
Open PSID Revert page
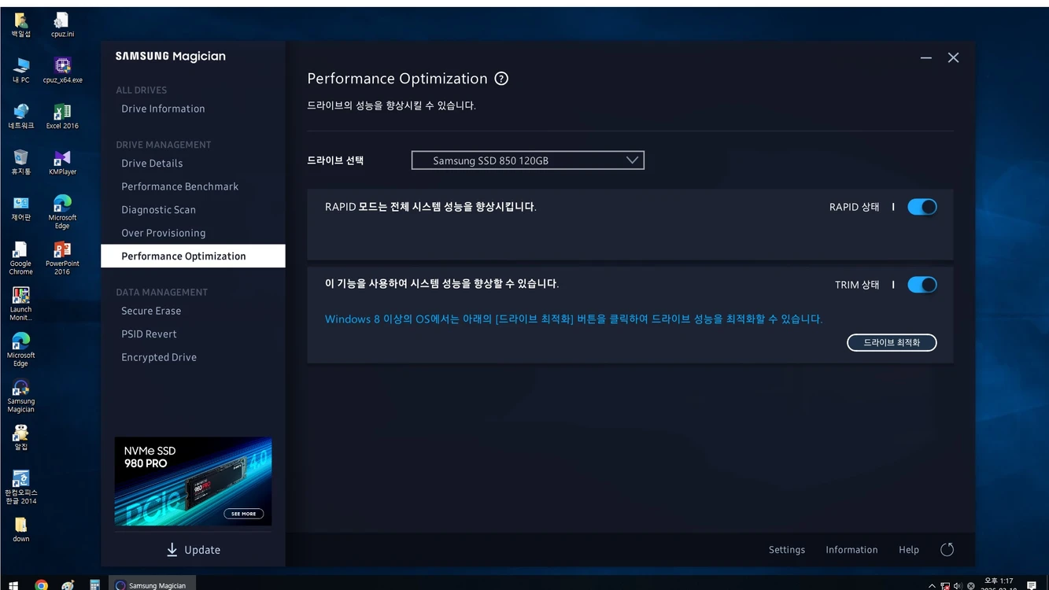tap(149, 334)
